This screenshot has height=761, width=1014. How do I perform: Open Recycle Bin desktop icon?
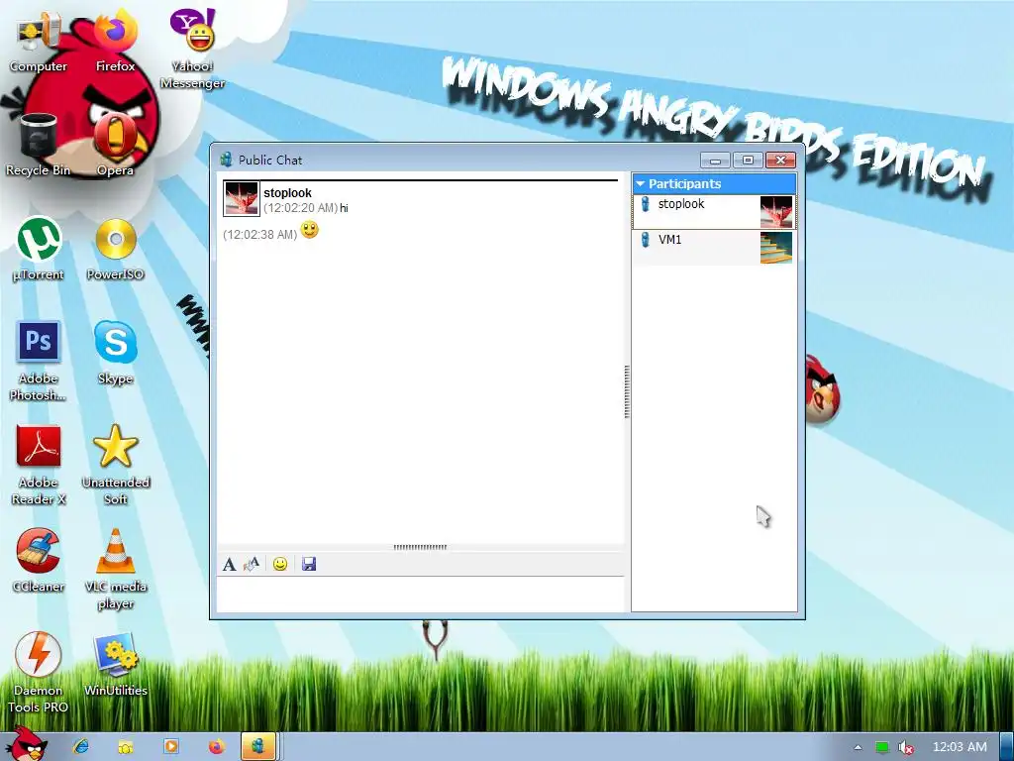[39, 145]
